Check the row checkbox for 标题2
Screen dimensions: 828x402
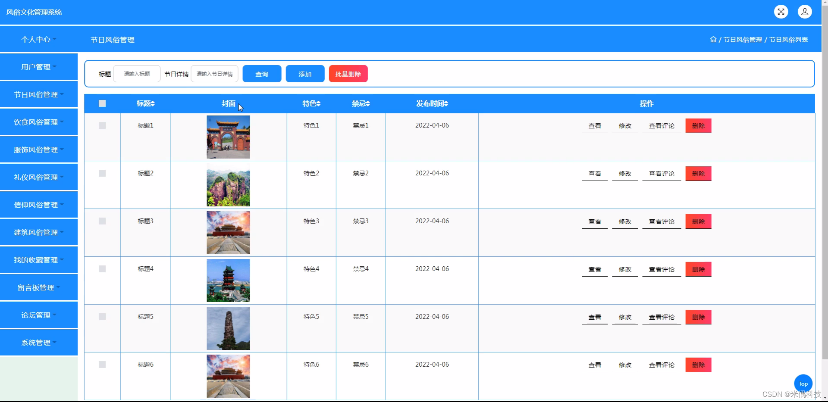coord(102,173)
